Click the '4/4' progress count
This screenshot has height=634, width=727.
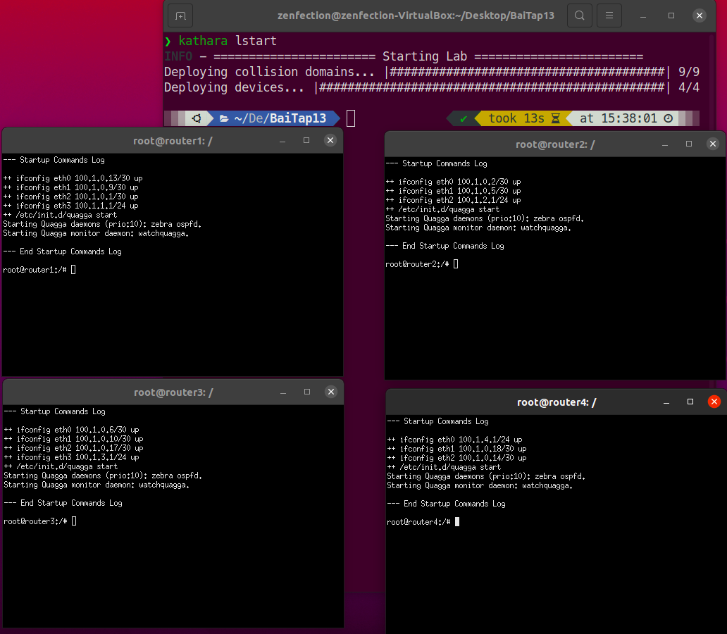[x=689, y=87]
